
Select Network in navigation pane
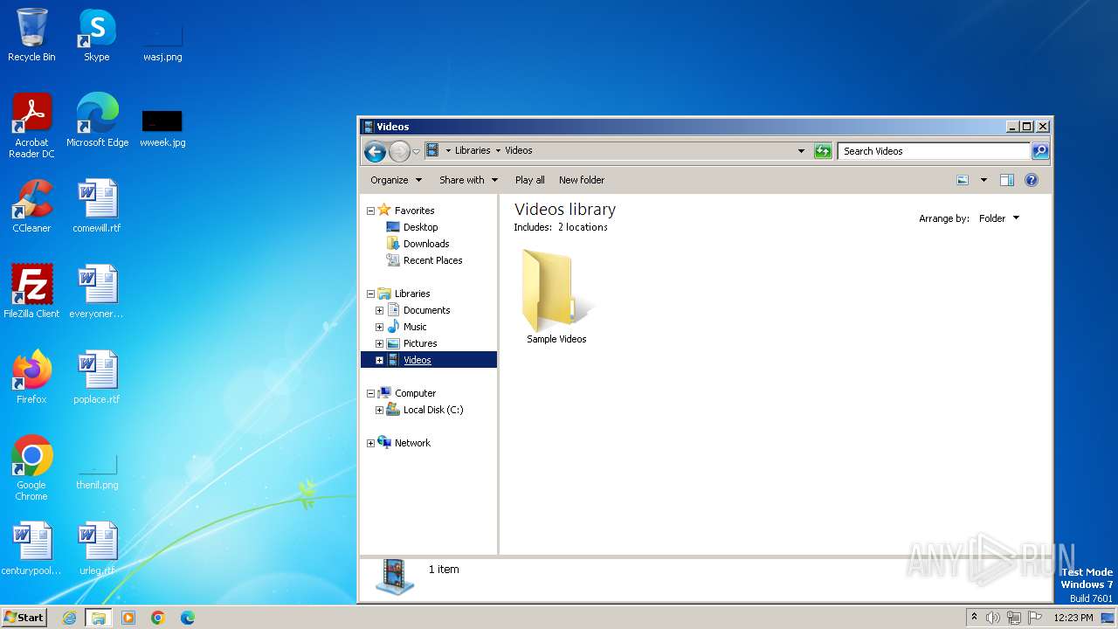tap(412, 443)
